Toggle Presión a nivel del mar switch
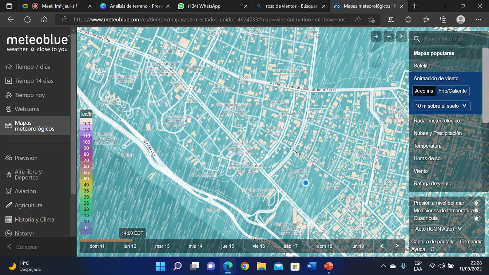The width and height of the screenshot is (489, 275). click(x=477, y=203)
